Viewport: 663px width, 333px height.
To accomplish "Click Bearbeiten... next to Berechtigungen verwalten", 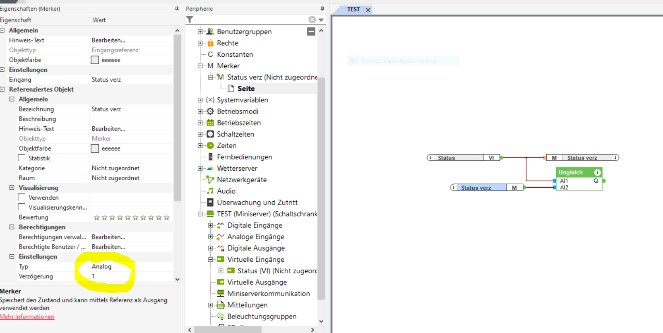I will [108, 237].
